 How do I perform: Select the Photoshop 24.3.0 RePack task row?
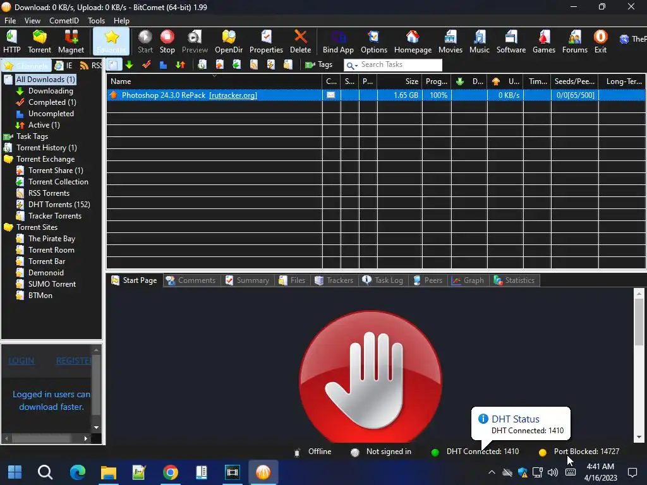click(x=375, y=95)
